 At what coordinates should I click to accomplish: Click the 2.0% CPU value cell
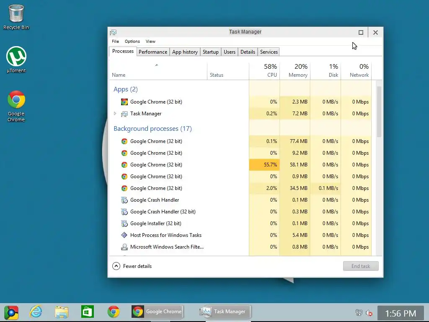click(264, 188)
